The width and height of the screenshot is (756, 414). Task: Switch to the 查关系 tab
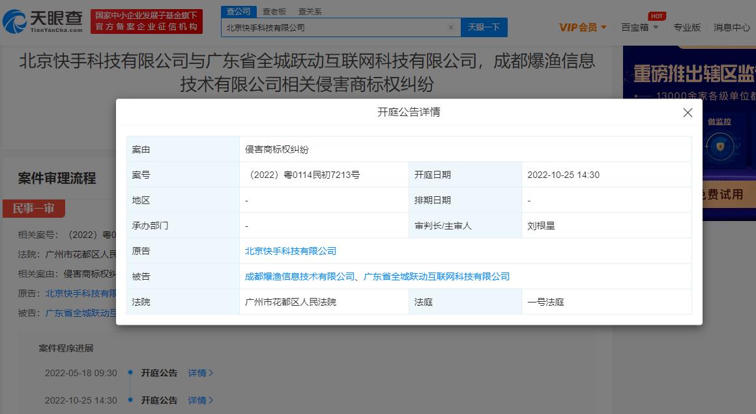[x=310, y=12]
